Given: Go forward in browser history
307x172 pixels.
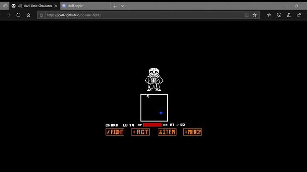Looking at the screenshot, I should pos(8,15).
